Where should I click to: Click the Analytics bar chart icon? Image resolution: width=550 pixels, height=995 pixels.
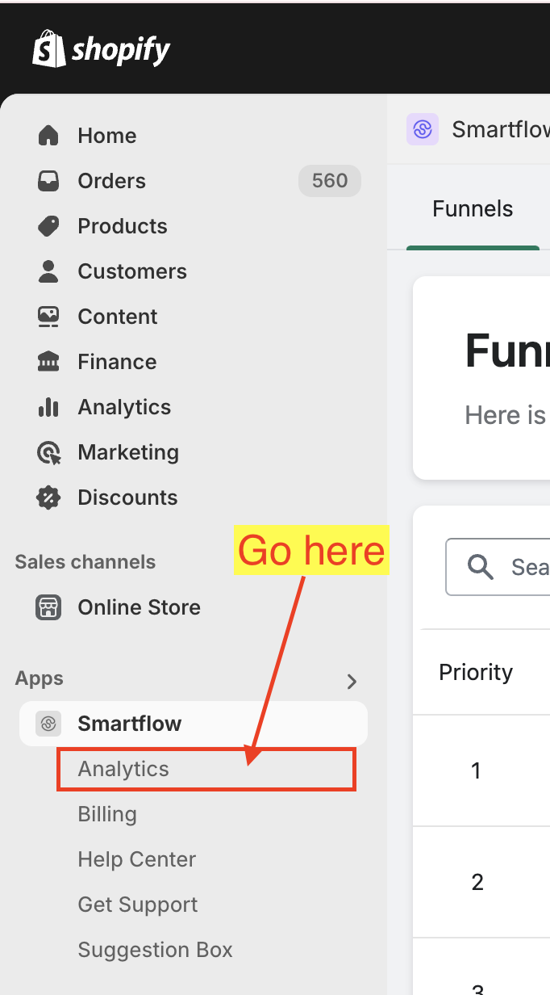48,407
